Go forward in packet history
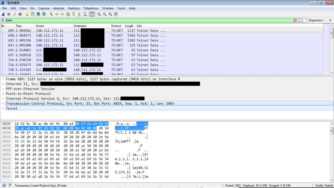This screenshot has height=188, width=334. pyautogui.click(x=62, y=14)
